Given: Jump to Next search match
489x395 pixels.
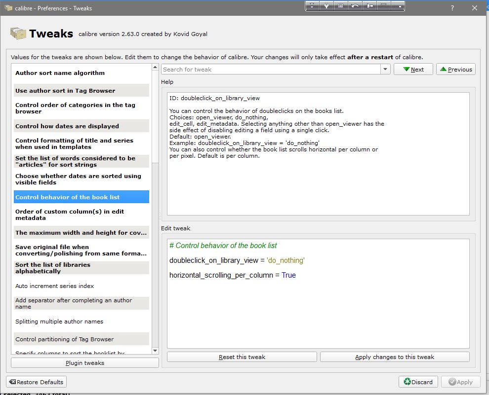Looking at the screenshot, I should pos(413,70).
